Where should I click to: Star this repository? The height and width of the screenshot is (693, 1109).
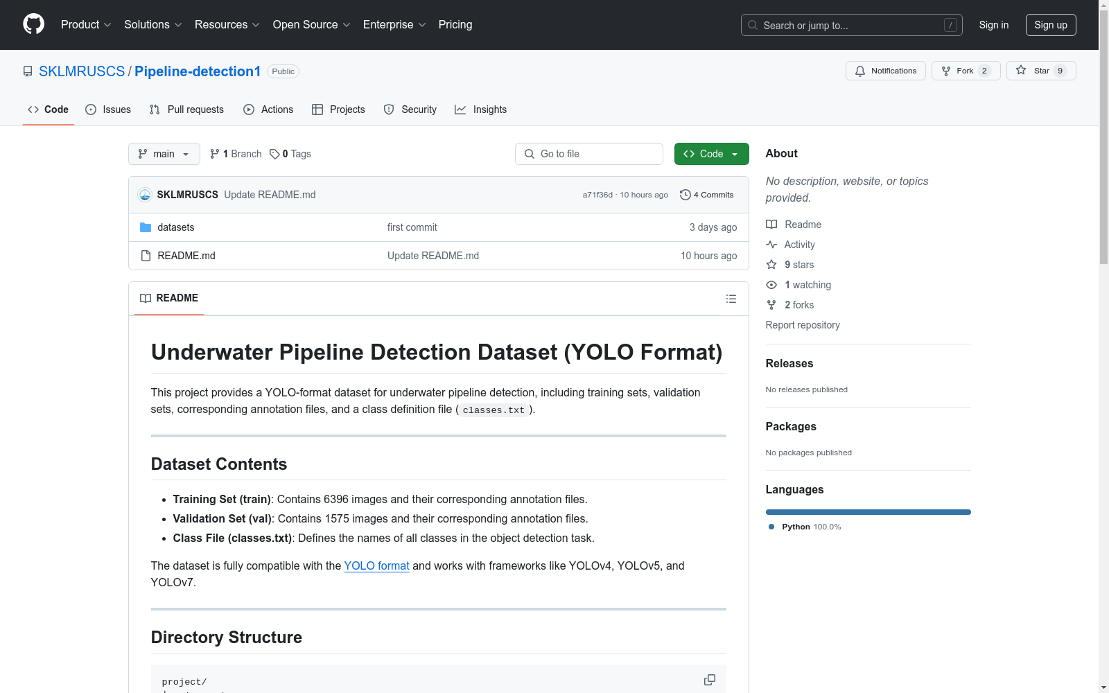pos(1040,71)
